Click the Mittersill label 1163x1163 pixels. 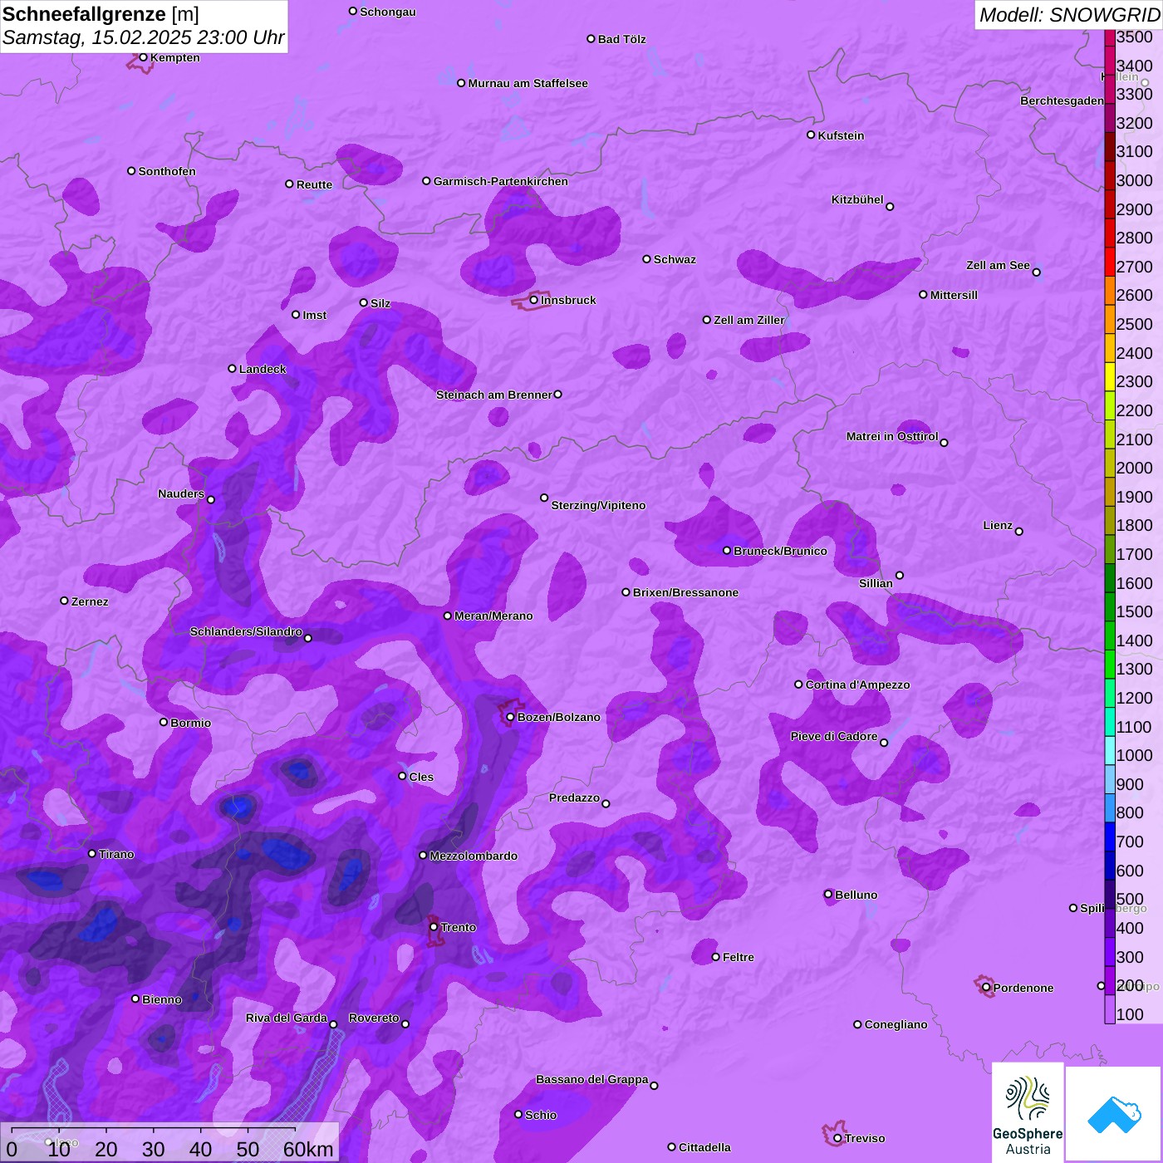tap(954, 295)
